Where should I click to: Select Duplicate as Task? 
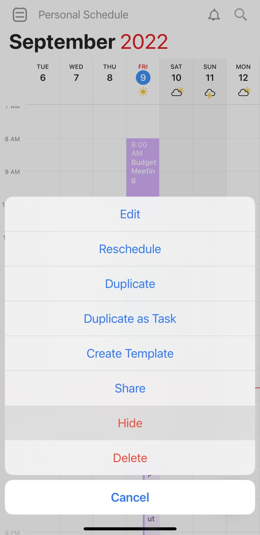[x=130, y=318]
